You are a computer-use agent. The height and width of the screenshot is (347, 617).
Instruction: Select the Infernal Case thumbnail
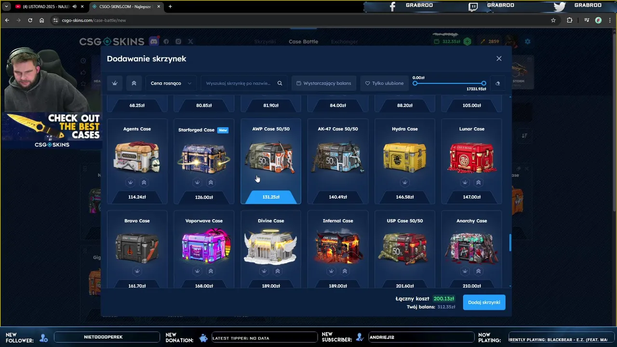click(338, 247)
